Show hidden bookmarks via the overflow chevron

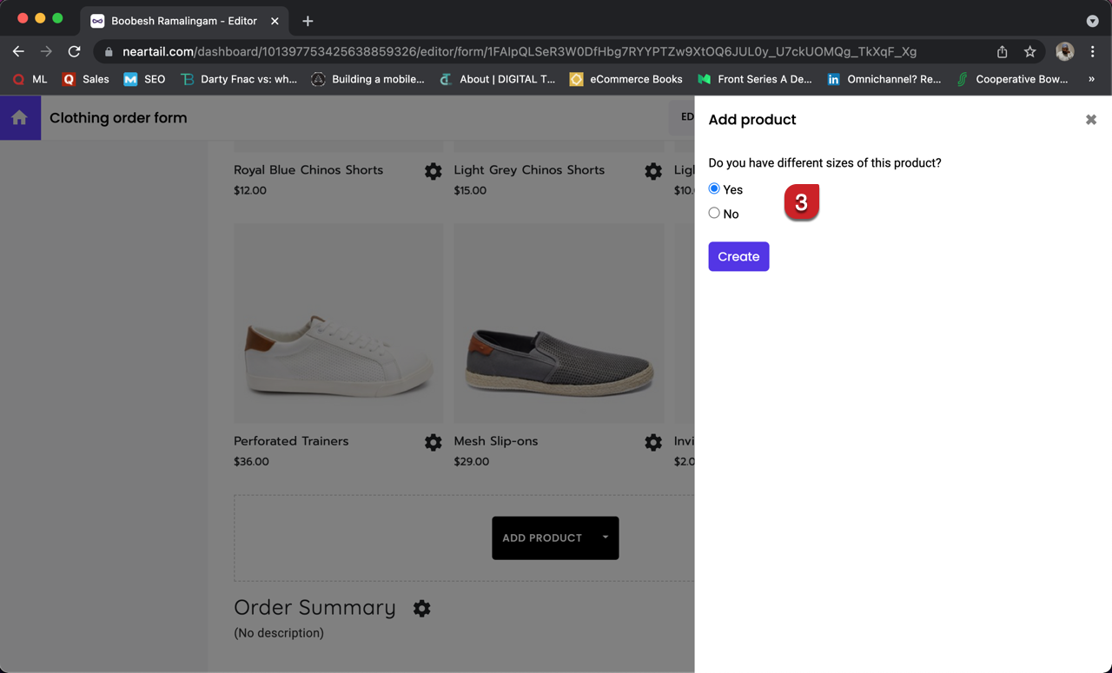pos(1091,79)
